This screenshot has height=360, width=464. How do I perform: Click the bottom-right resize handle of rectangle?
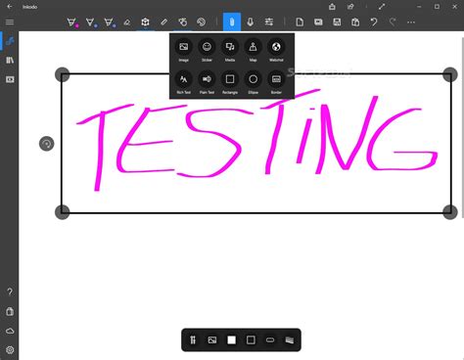pyautogui.click(x=450, y=212)
